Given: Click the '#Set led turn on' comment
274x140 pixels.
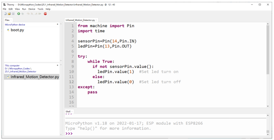Looking at the screenshot, I should click(x=159, y=72).
